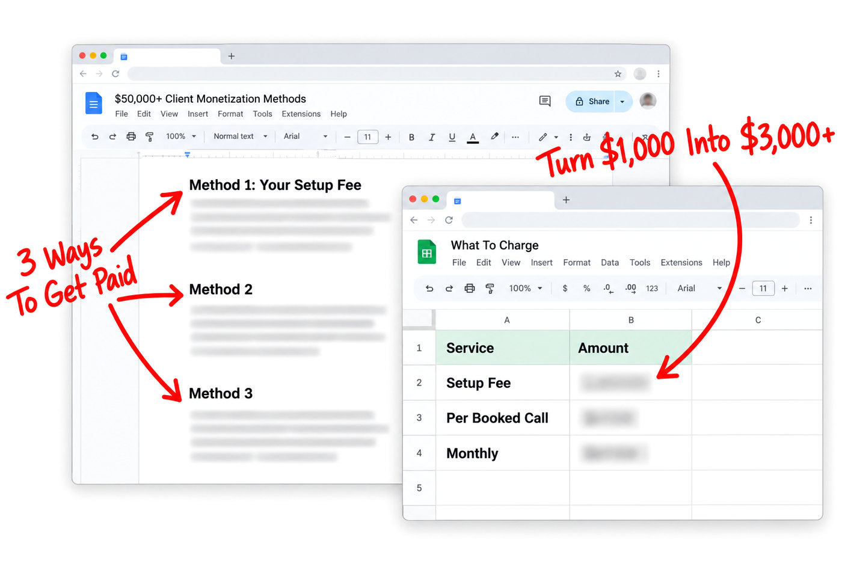Click the redo icon in the Docs toolbar
The height and width of the screenshot is (561, 842).
(x=112, y=136)
